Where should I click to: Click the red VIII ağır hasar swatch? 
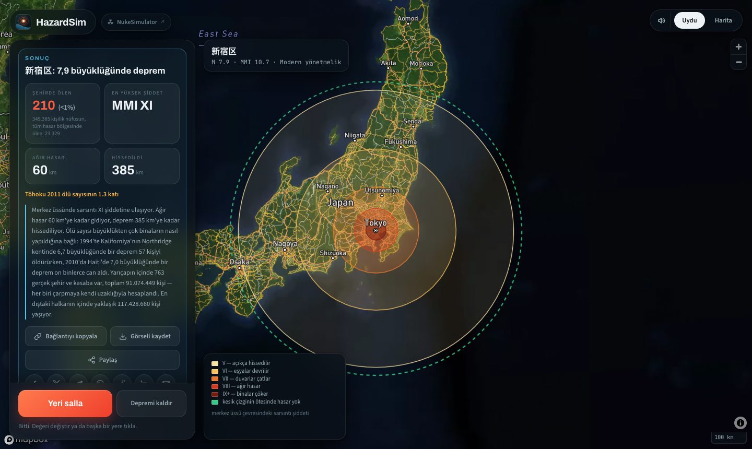point(215,386)
